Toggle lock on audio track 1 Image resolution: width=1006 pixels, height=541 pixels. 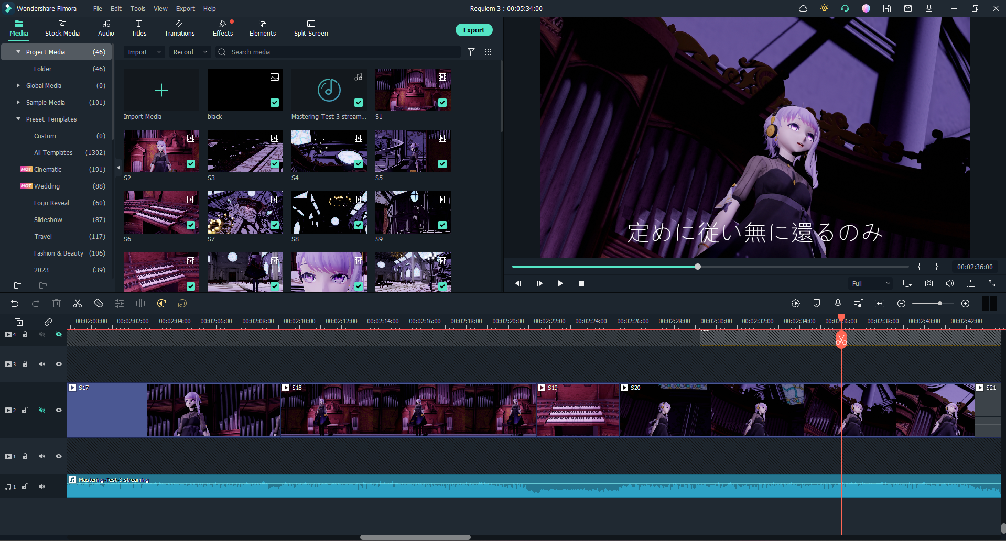click(x=25, y=487)
